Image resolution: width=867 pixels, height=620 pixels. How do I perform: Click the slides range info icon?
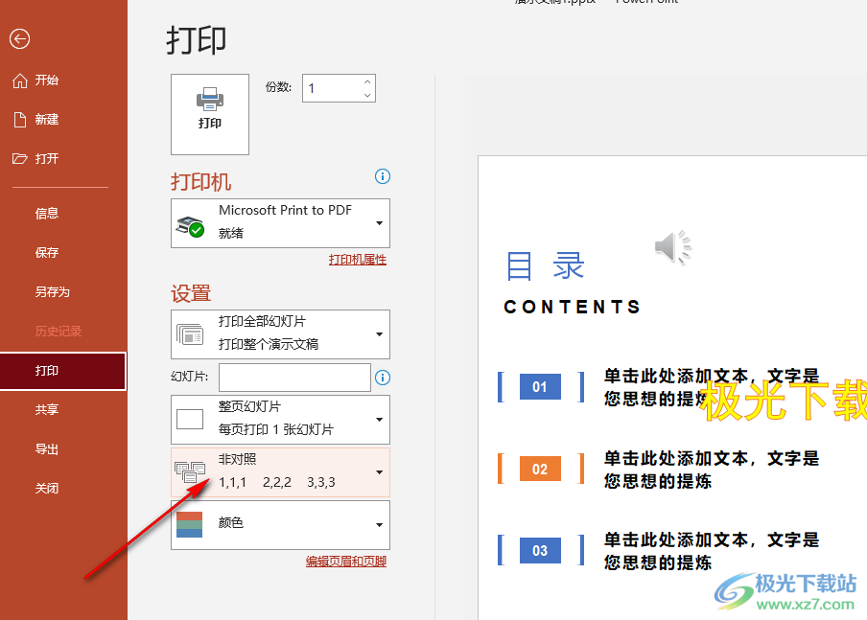(383, 378)
